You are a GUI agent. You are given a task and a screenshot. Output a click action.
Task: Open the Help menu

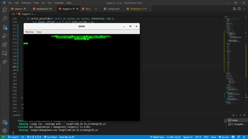pyautogui.click(x=69, y=3)
